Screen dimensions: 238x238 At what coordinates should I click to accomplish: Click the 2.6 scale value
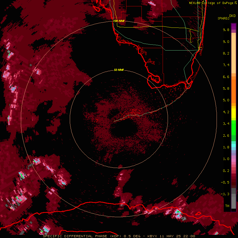[226, 136]
